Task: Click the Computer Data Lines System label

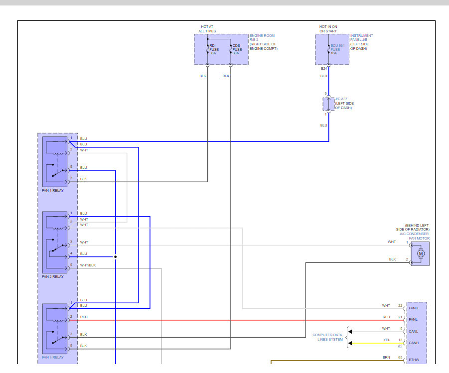Action: (327, 337)
